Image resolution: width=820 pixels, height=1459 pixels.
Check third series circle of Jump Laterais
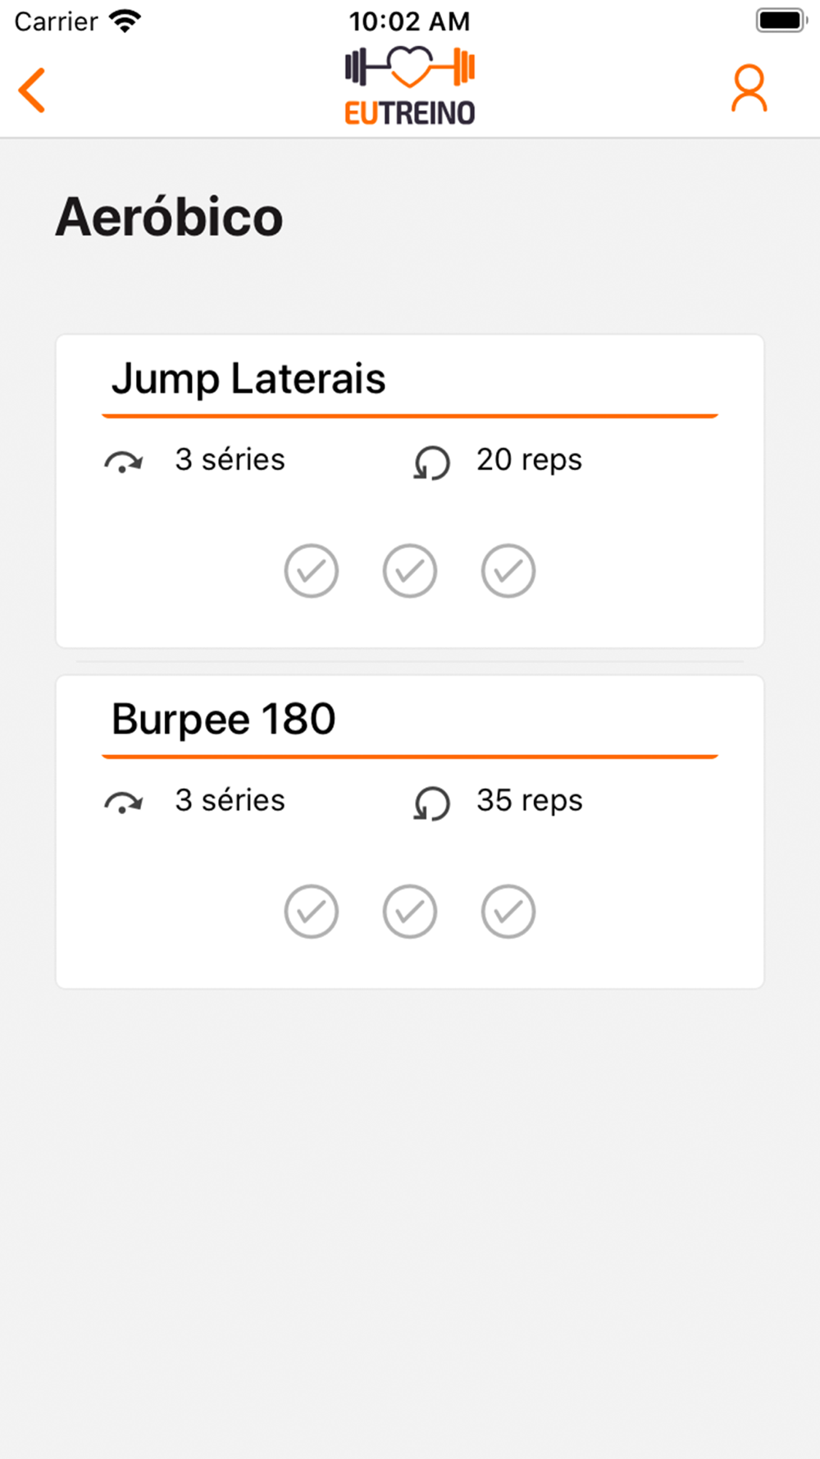click(x=508, y=570)
